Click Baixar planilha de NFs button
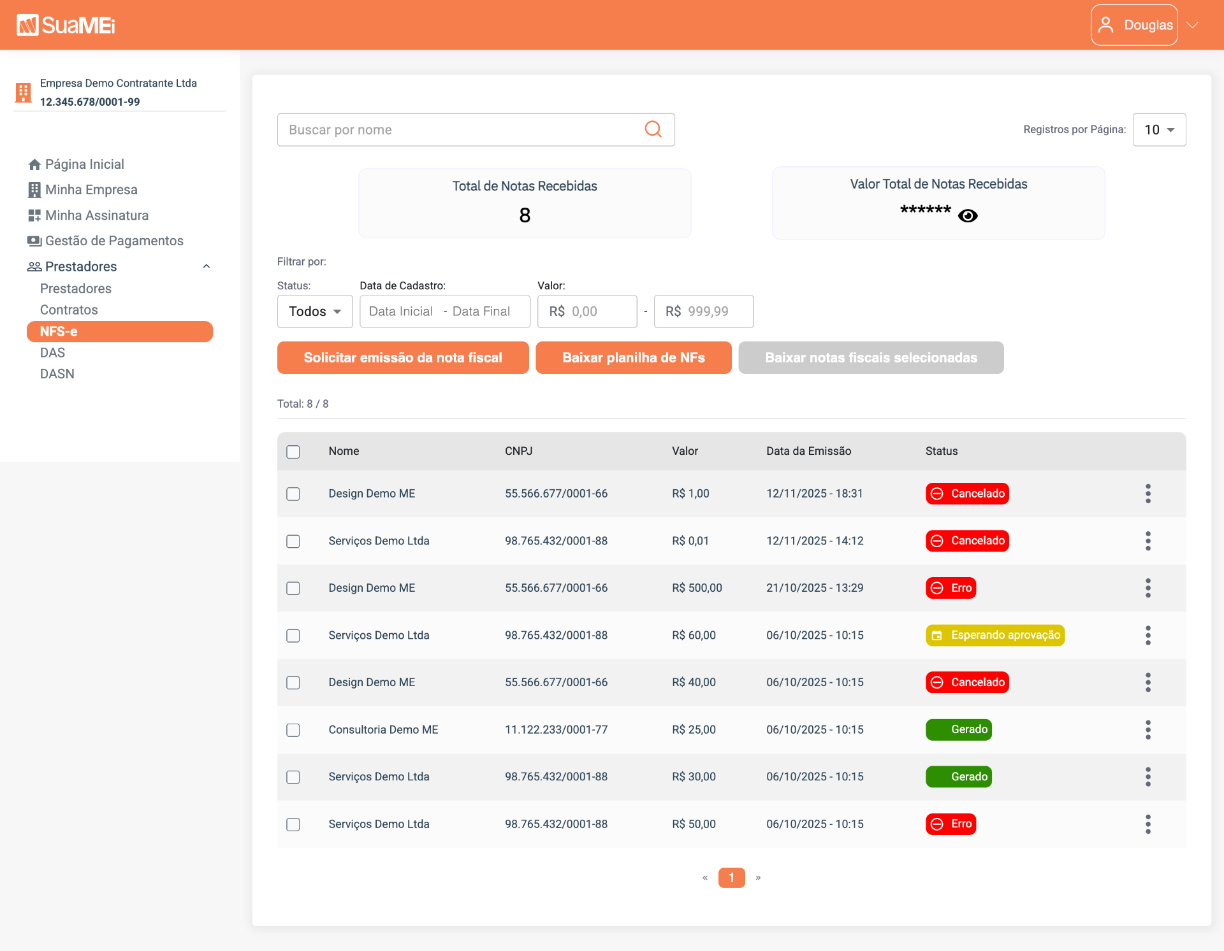Screen dimensions: 1224x951 634,358
